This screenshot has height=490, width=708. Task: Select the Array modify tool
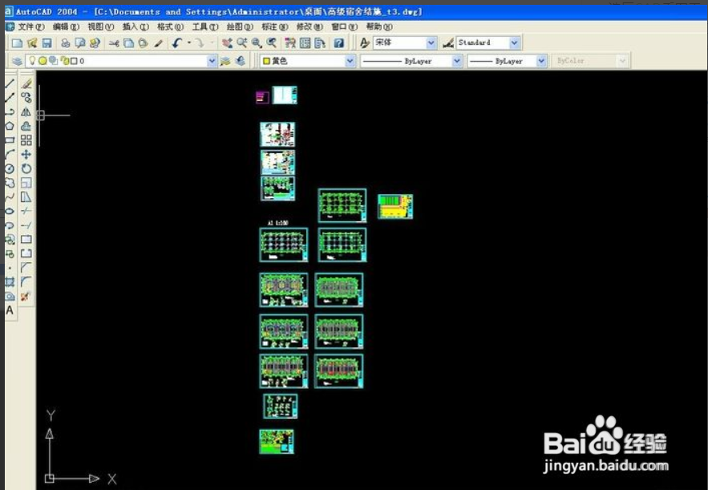26,140
